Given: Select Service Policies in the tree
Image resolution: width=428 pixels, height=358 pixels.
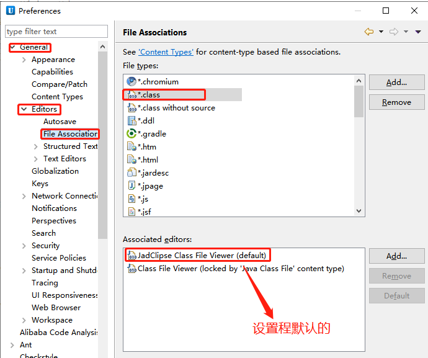Looking at the screenshot, I should [59, 258].
